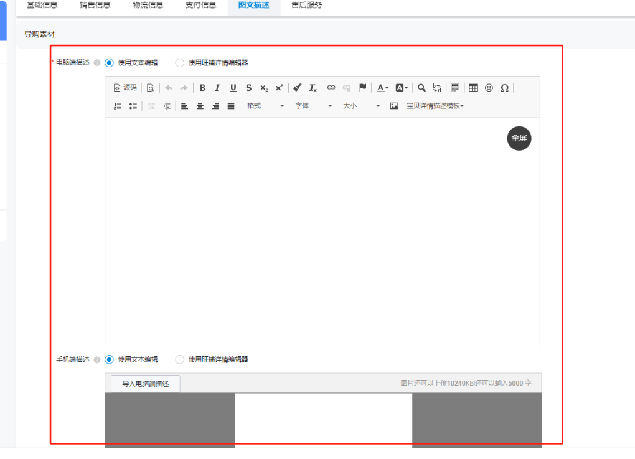Click the italic formatting icon
Image resolution: width=635 pixels, height=459 pixels.
point(217,88)
